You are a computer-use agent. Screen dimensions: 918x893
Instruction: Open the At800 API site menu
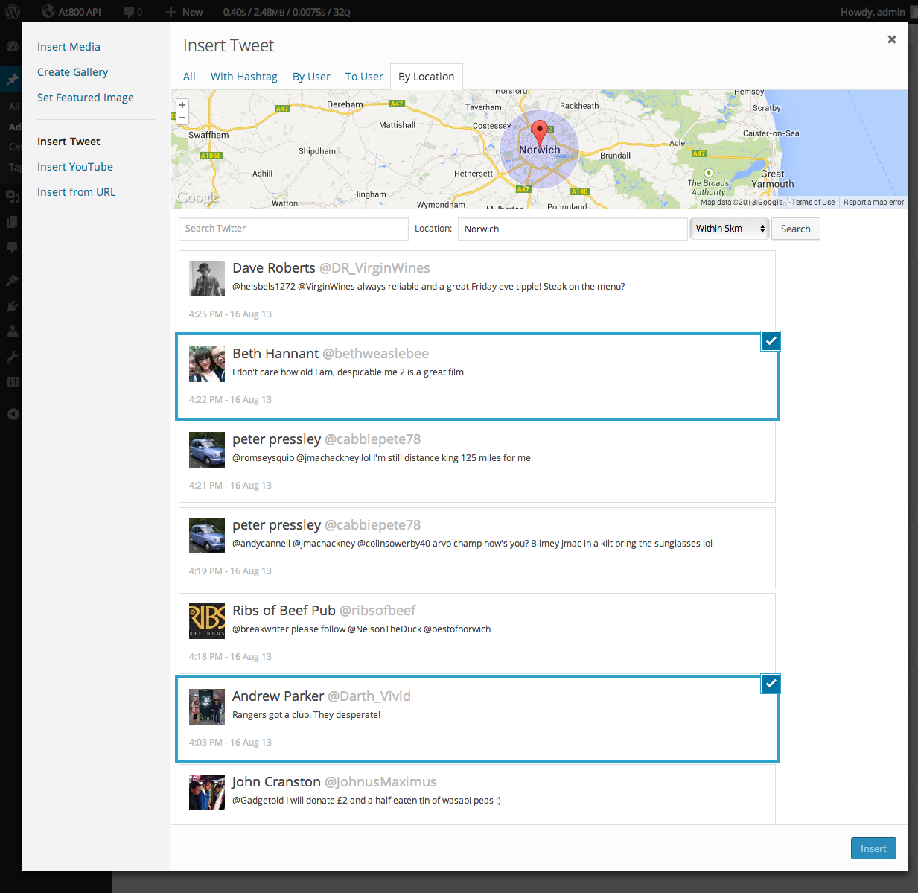pyautogui.click(x=71, y=12)
